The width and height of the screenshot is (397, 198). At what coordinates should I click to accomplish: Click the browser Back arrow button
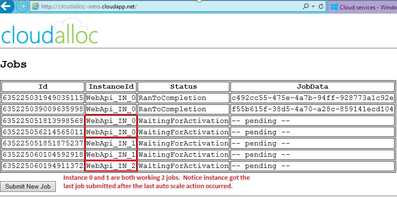coord(7,7)
